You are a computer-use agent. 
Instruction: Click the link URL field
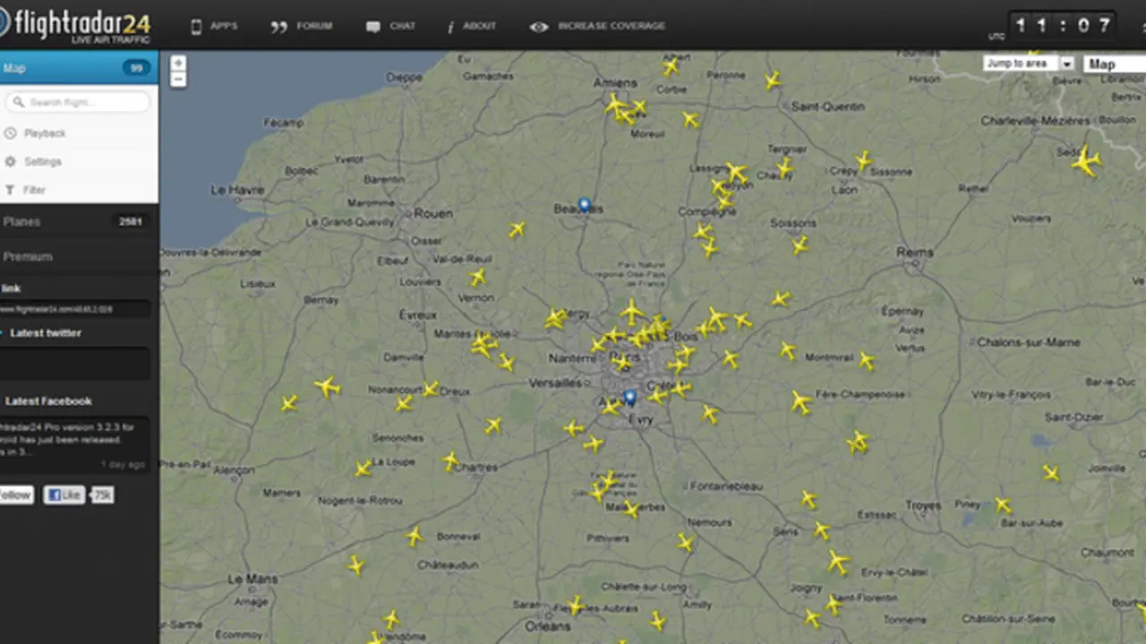tap(75, 309)
